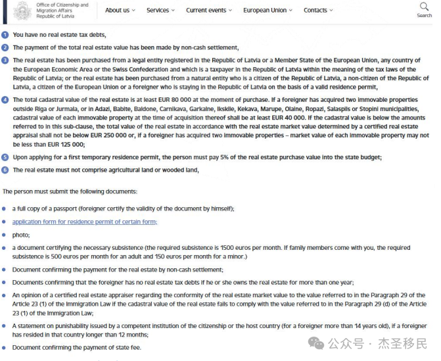The height and width of the screenshot is (361, 441).
Task: Click the numbered circle badge 5
Action: click(x=5, y=157)
